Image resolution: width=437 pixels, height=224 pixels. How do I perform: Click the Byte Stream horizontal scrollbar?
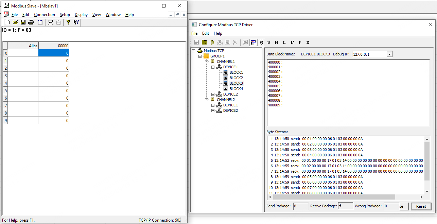(x=334, y=197)
